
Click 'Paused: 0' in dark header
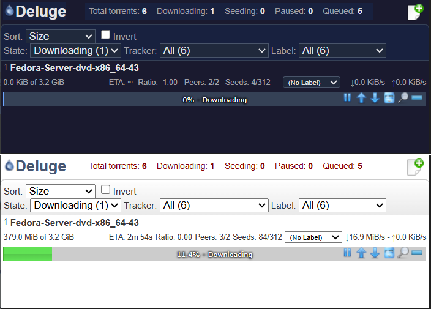294,11
